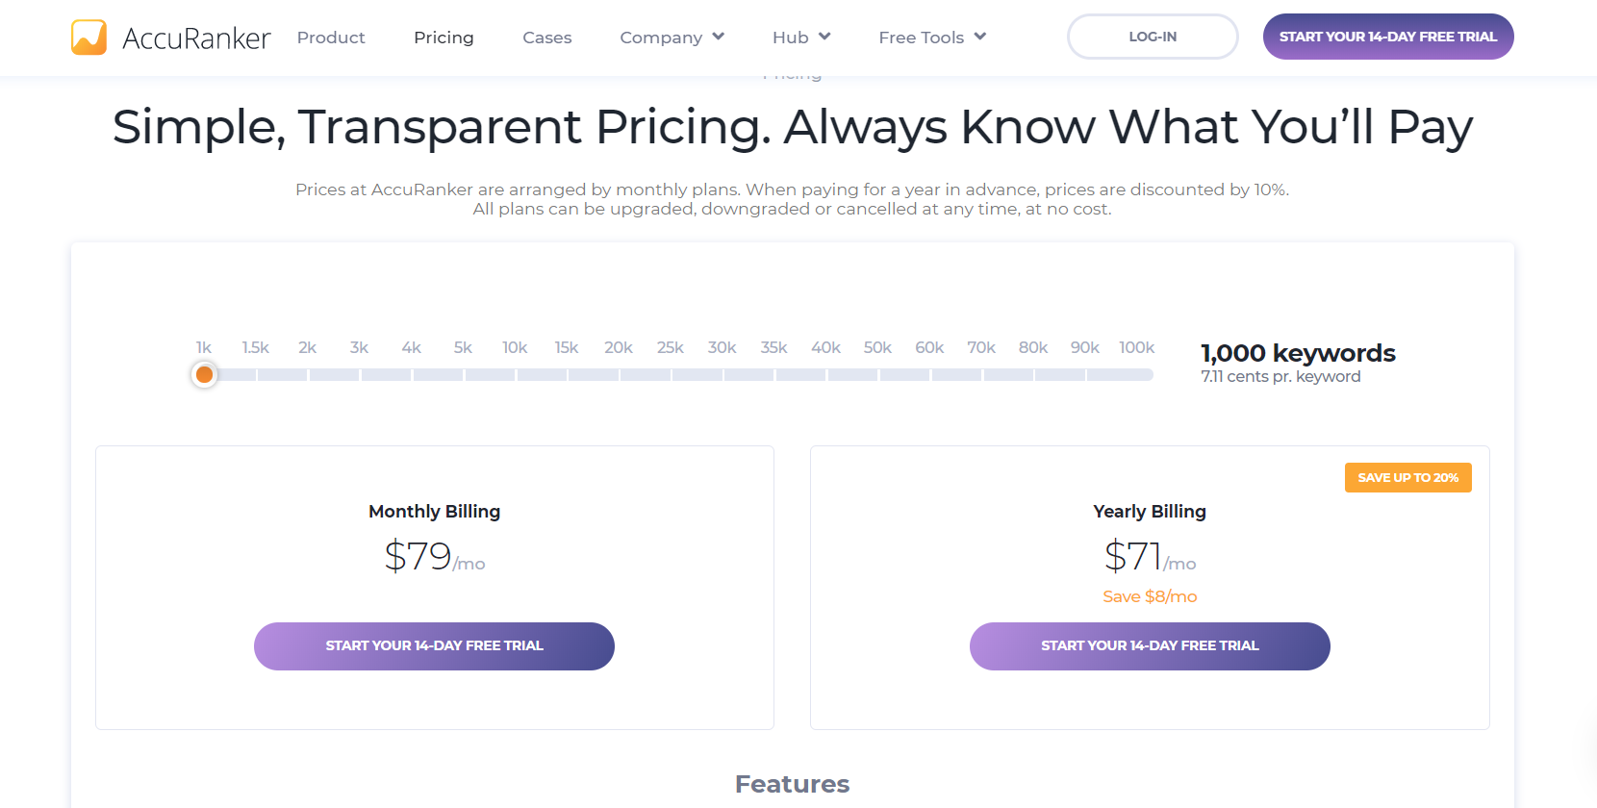Open the Cases nav link
Screen dimensions: 1597x808
[547, 38]
